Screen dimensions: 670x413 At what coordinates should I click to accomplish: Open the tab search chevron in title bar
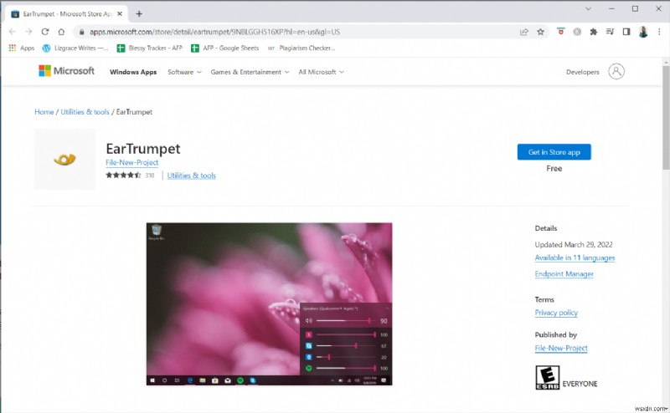[x=589, y=8]
